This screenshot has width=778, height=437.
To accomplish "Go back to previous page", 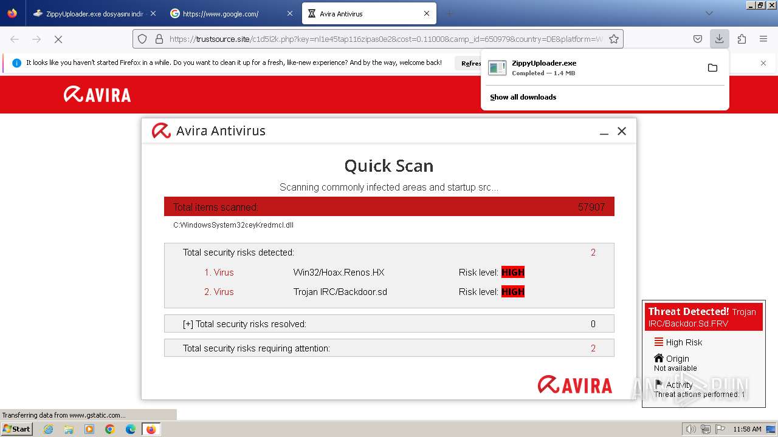I will (15, 39).
